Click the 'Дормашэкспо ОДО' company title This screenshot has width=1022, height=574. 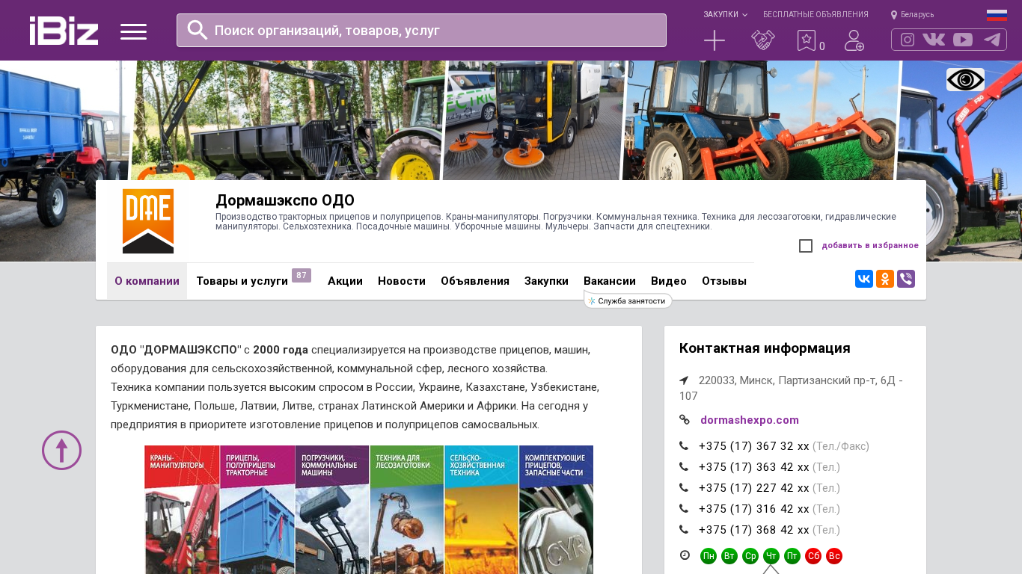pyautogui.click(x=285, y=200)
